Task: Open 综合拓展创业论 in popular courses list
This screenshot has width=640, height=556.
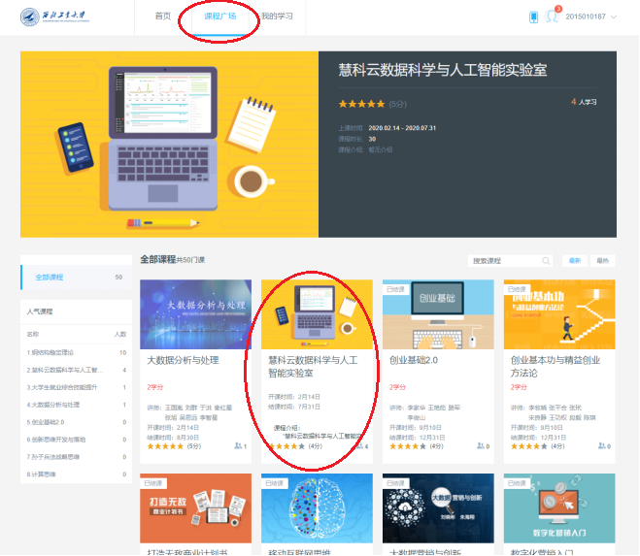Action: 58,352
